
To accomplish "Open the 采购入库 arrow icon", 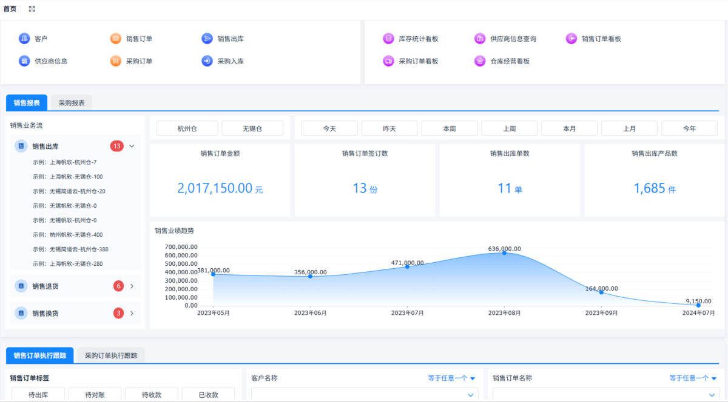I will (x=207, y=61).
